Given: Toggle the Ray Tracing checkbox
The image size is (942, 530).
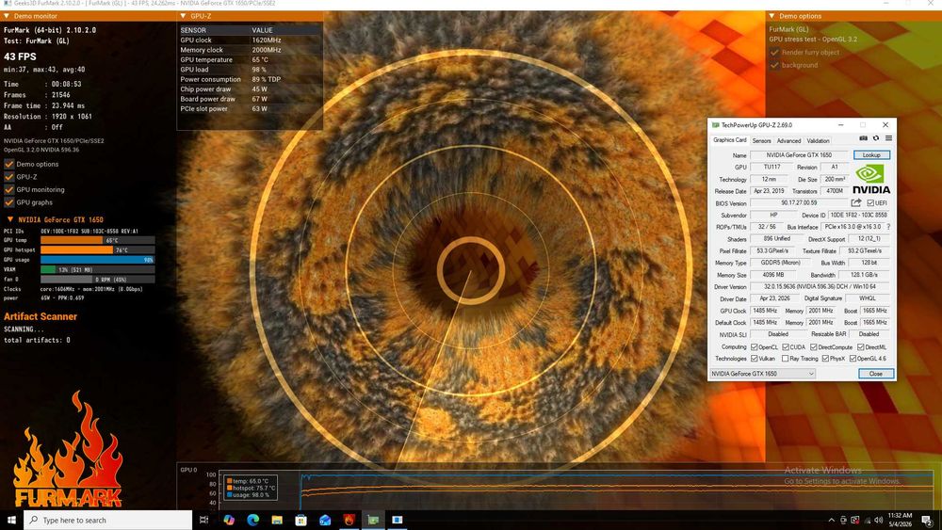Looking at the screenshot, I should tap(786, 359).
